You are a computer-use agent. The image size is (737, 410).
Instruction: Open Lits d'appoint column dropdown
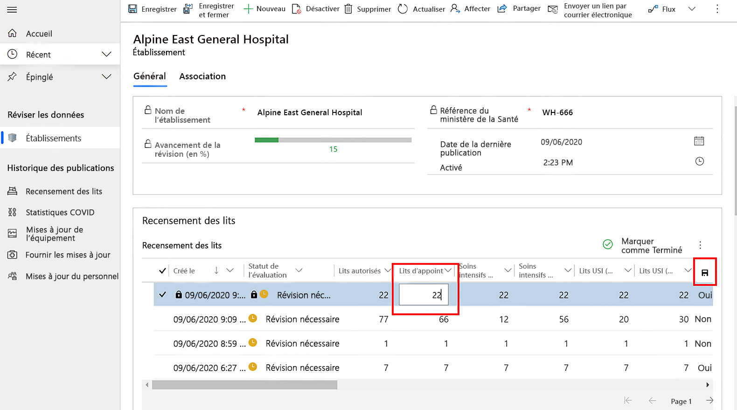448,271
